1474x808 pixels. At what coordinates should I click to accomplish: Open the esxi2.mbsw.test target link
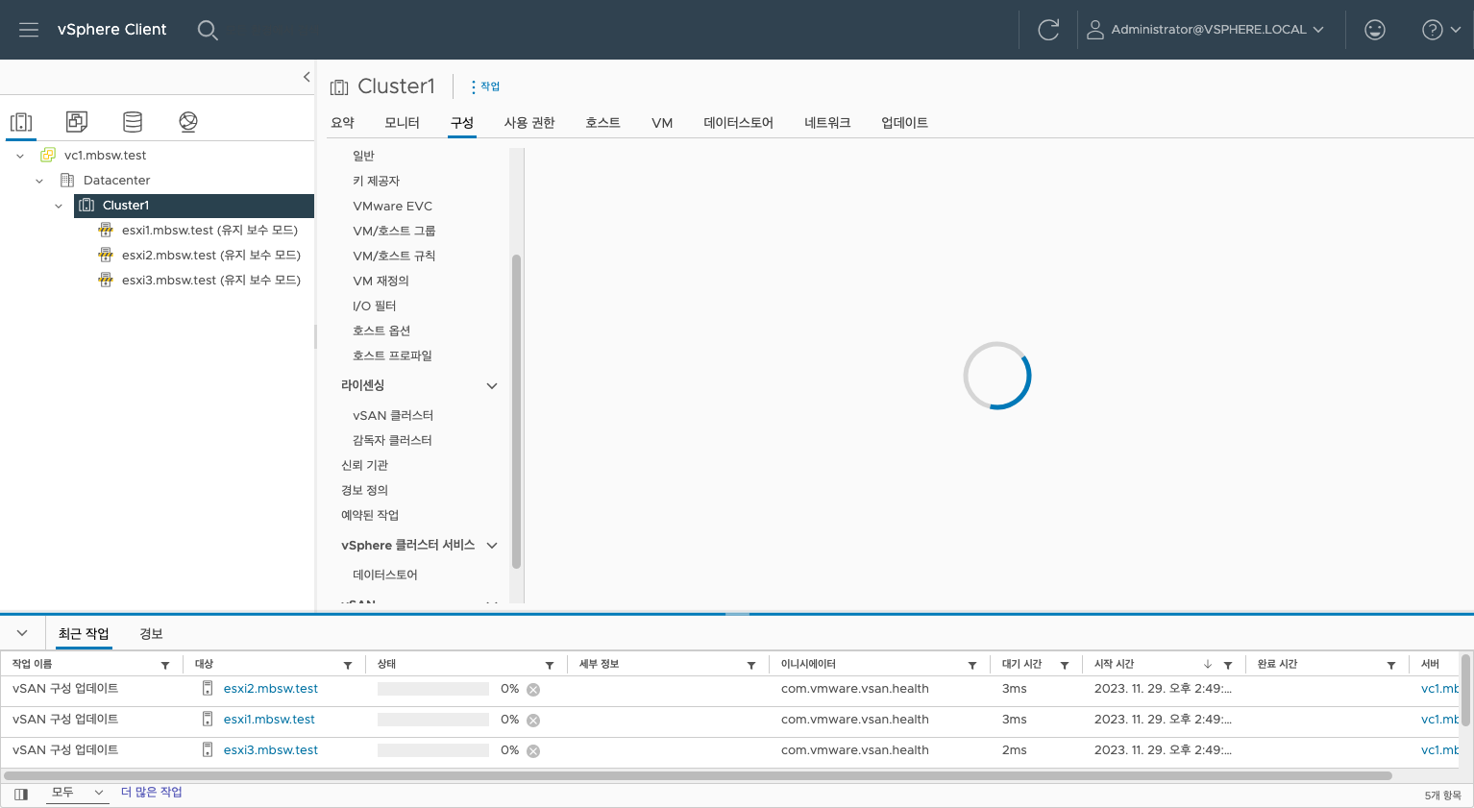click(x=271, y=689)
